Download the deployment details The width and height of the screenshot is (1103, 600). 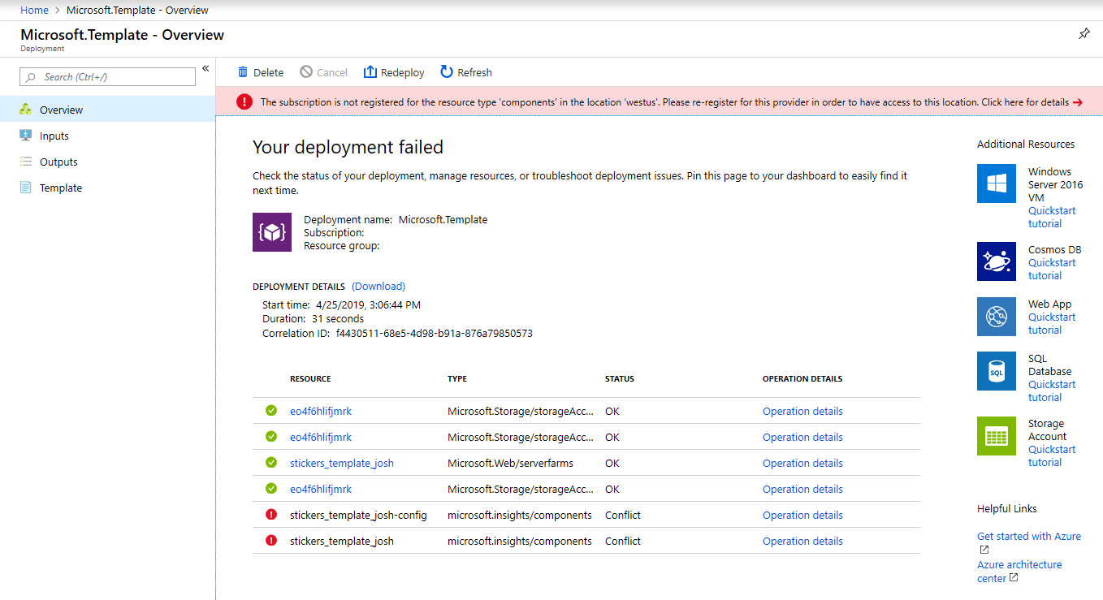coord(378,286)
